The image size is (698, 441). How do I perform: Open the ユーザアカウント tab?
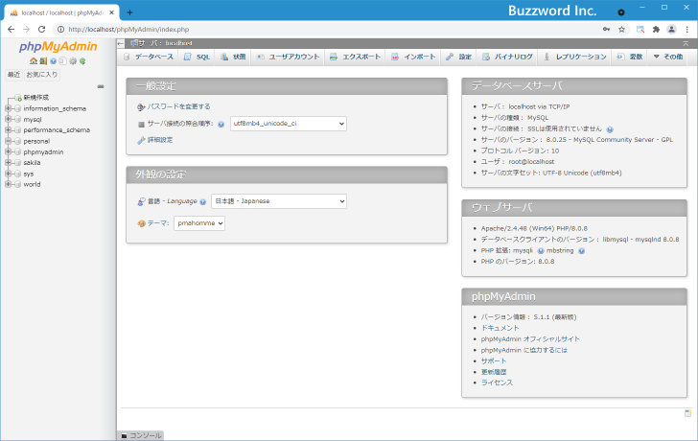288,57
